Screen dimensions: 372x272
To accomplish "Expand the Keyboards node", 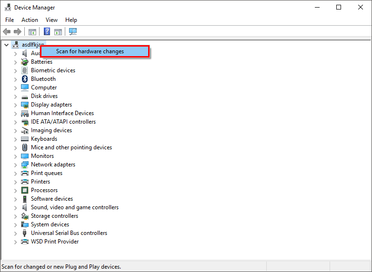I will 16,139.
